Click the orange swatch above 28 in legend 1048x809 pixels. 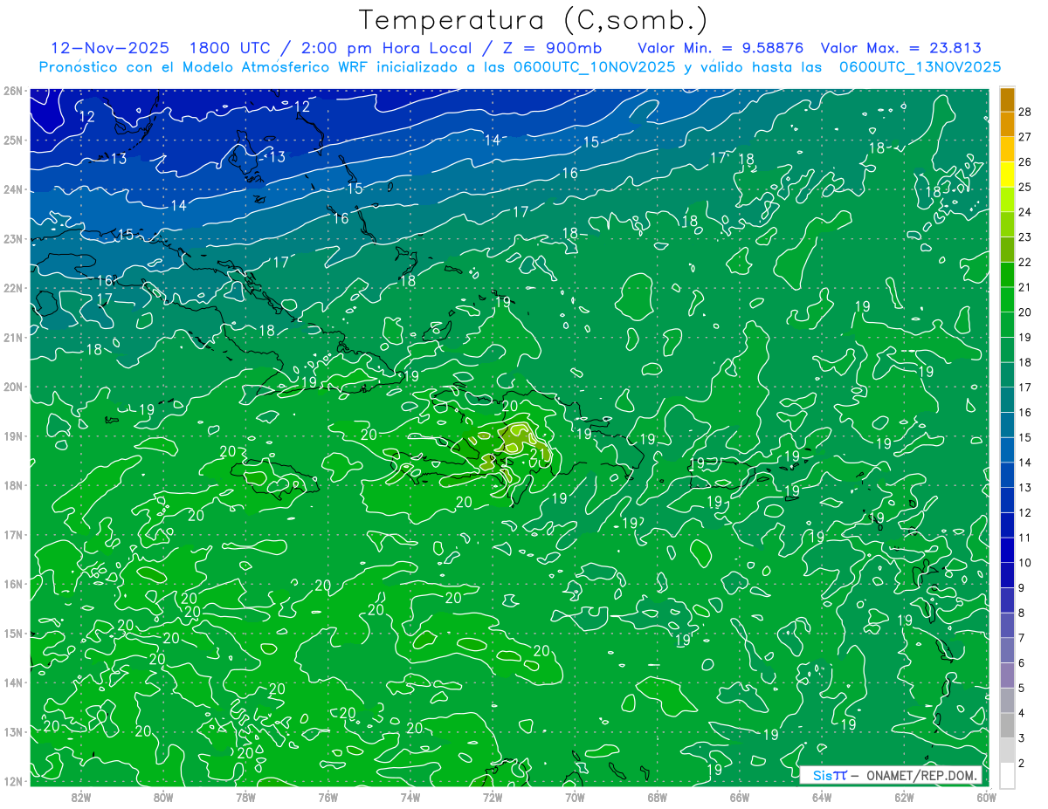click(x=1007, y=99)
